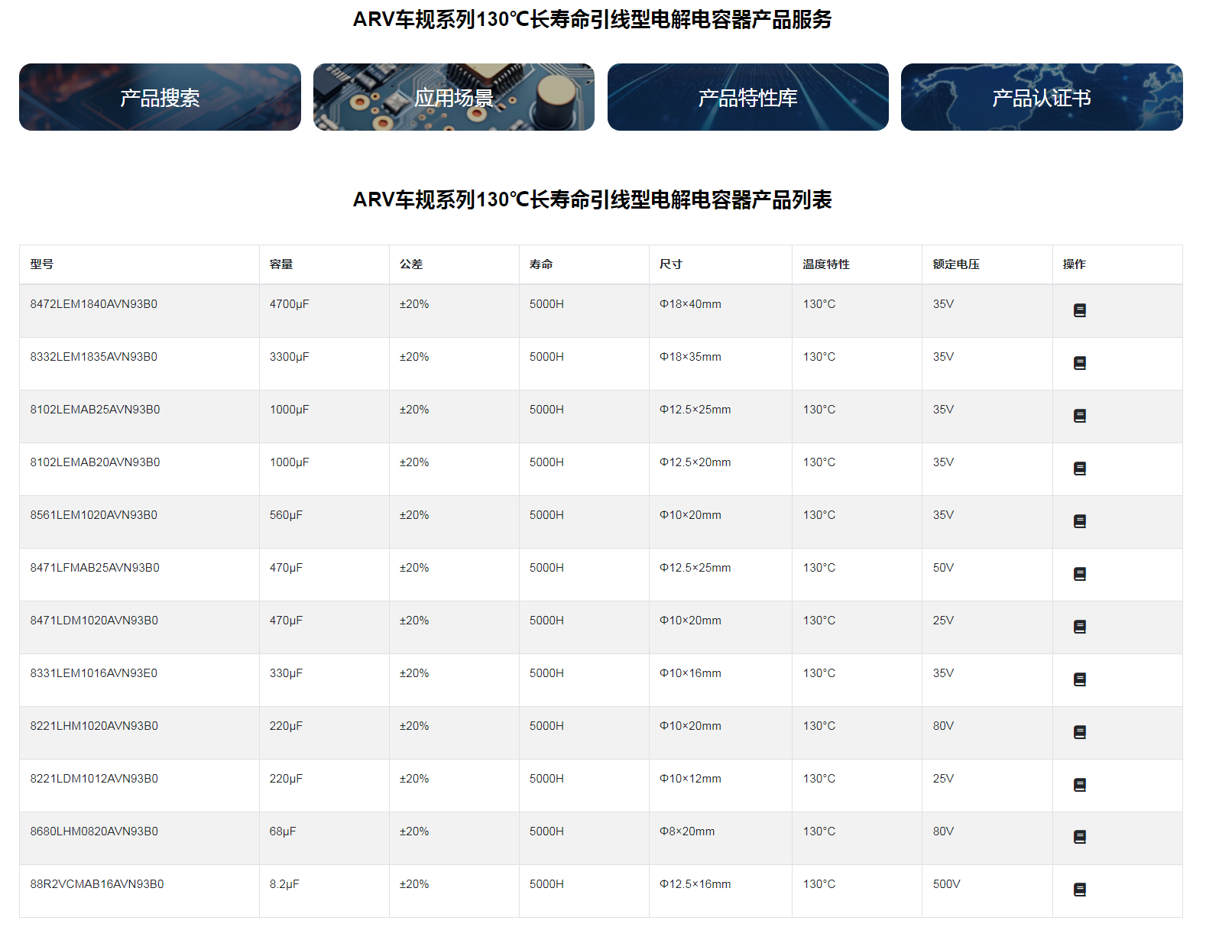Open details icon for 8680LHM0820AVN93B0
This screenshot has width=1206, height=927.
tap(1079, 837)
